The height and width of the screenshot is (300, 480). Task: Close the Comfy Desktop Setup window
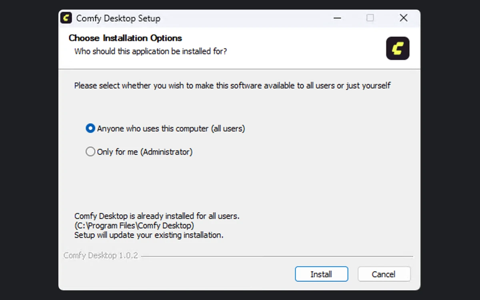pos(404,18)
